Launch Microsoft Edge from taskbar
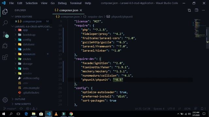Viewport: 209px width, 117px height. [x=26, y=114]
